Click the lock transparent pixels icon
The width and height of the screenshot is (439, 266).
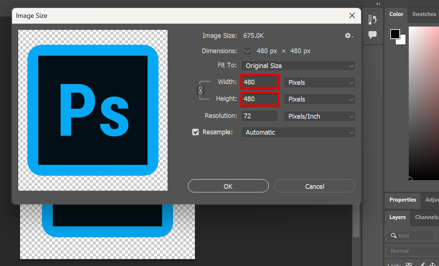click(x=409, y=265)
